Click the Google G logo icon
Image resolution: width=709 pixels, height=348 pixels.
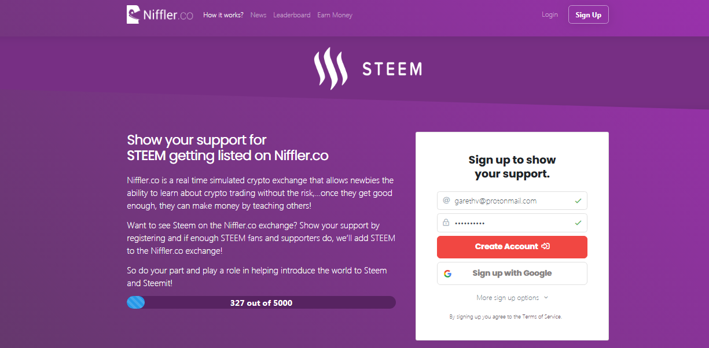(447, 273)
